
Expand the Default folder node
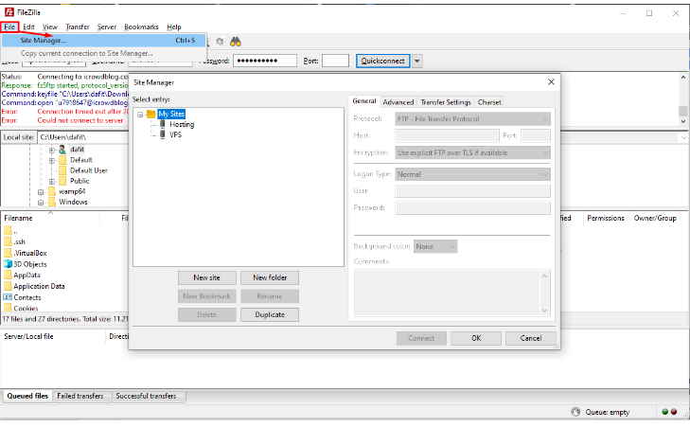(52, 161)
